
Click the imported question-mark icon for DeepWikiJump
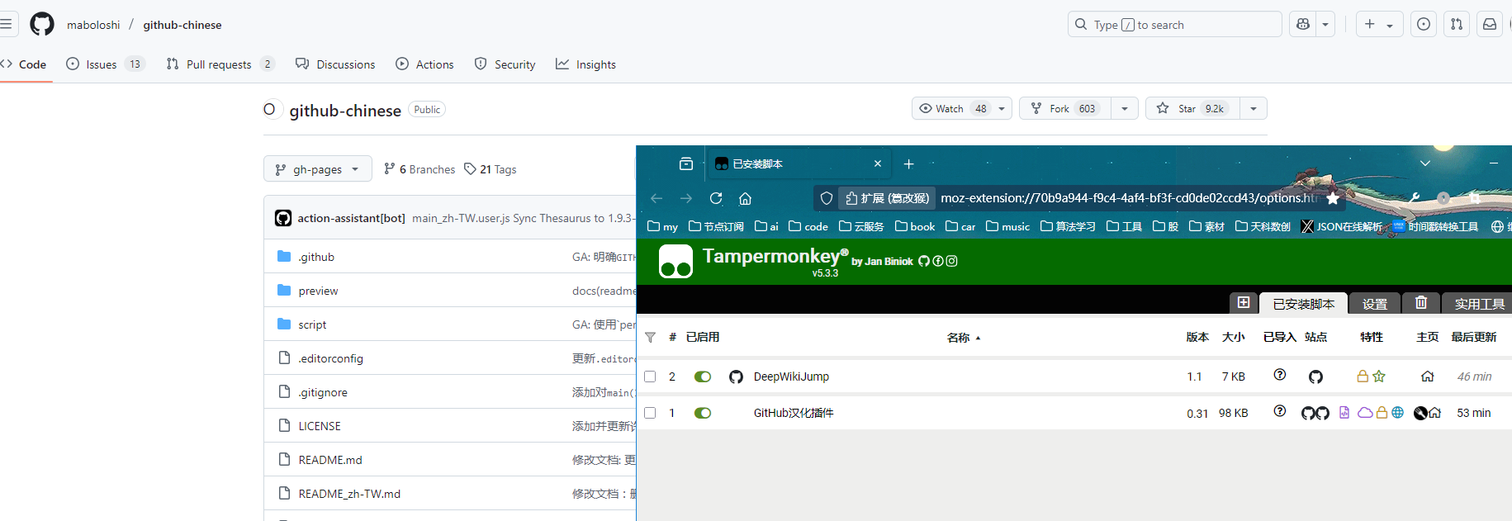click(1280, 375)
